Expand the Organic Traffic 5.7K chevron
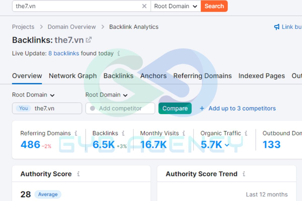Image resolution: width=302 pixels, height=201 pixels. [x=227, y=145]
